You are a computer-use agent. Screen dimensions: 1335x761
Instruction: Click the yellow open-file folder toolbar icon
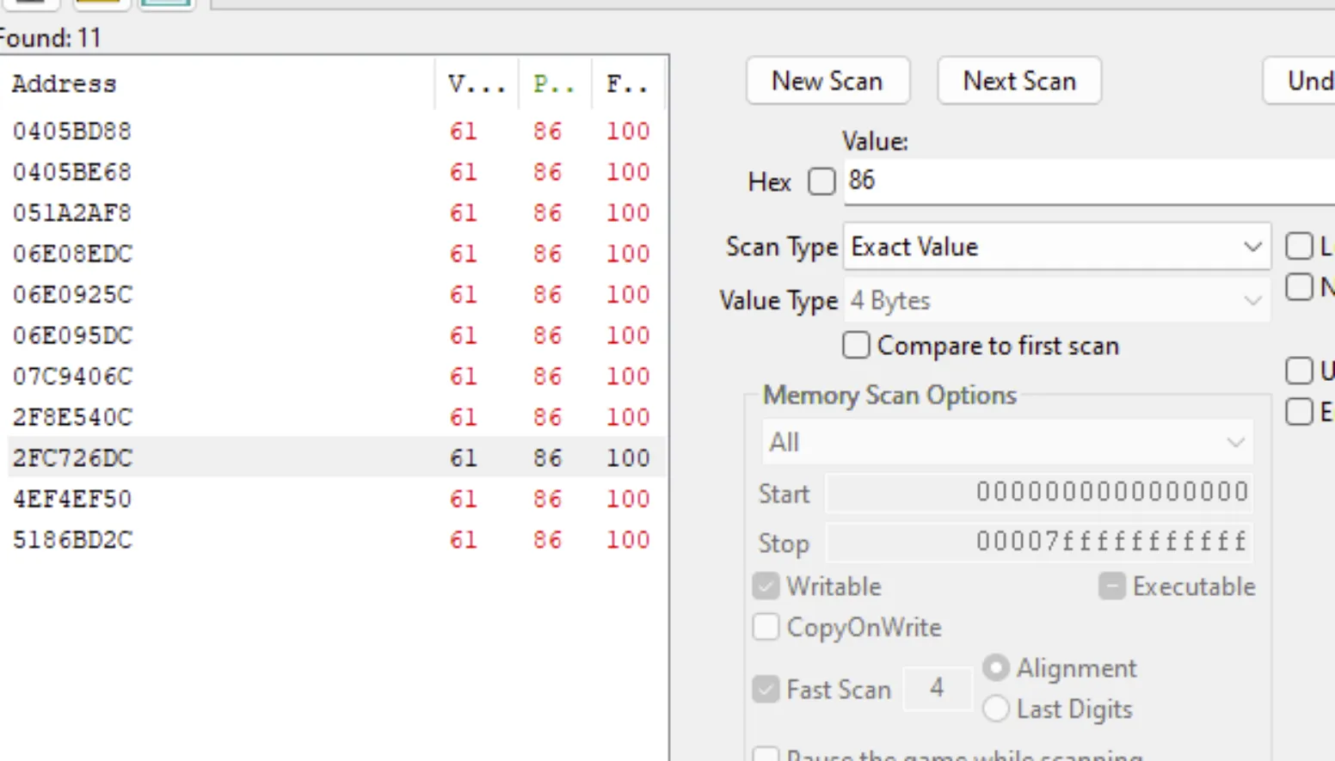101,3
